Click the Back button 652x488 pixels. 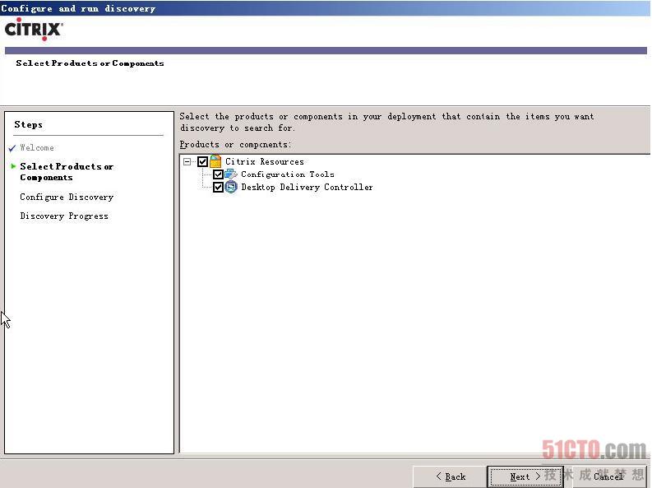click(451, 476)
